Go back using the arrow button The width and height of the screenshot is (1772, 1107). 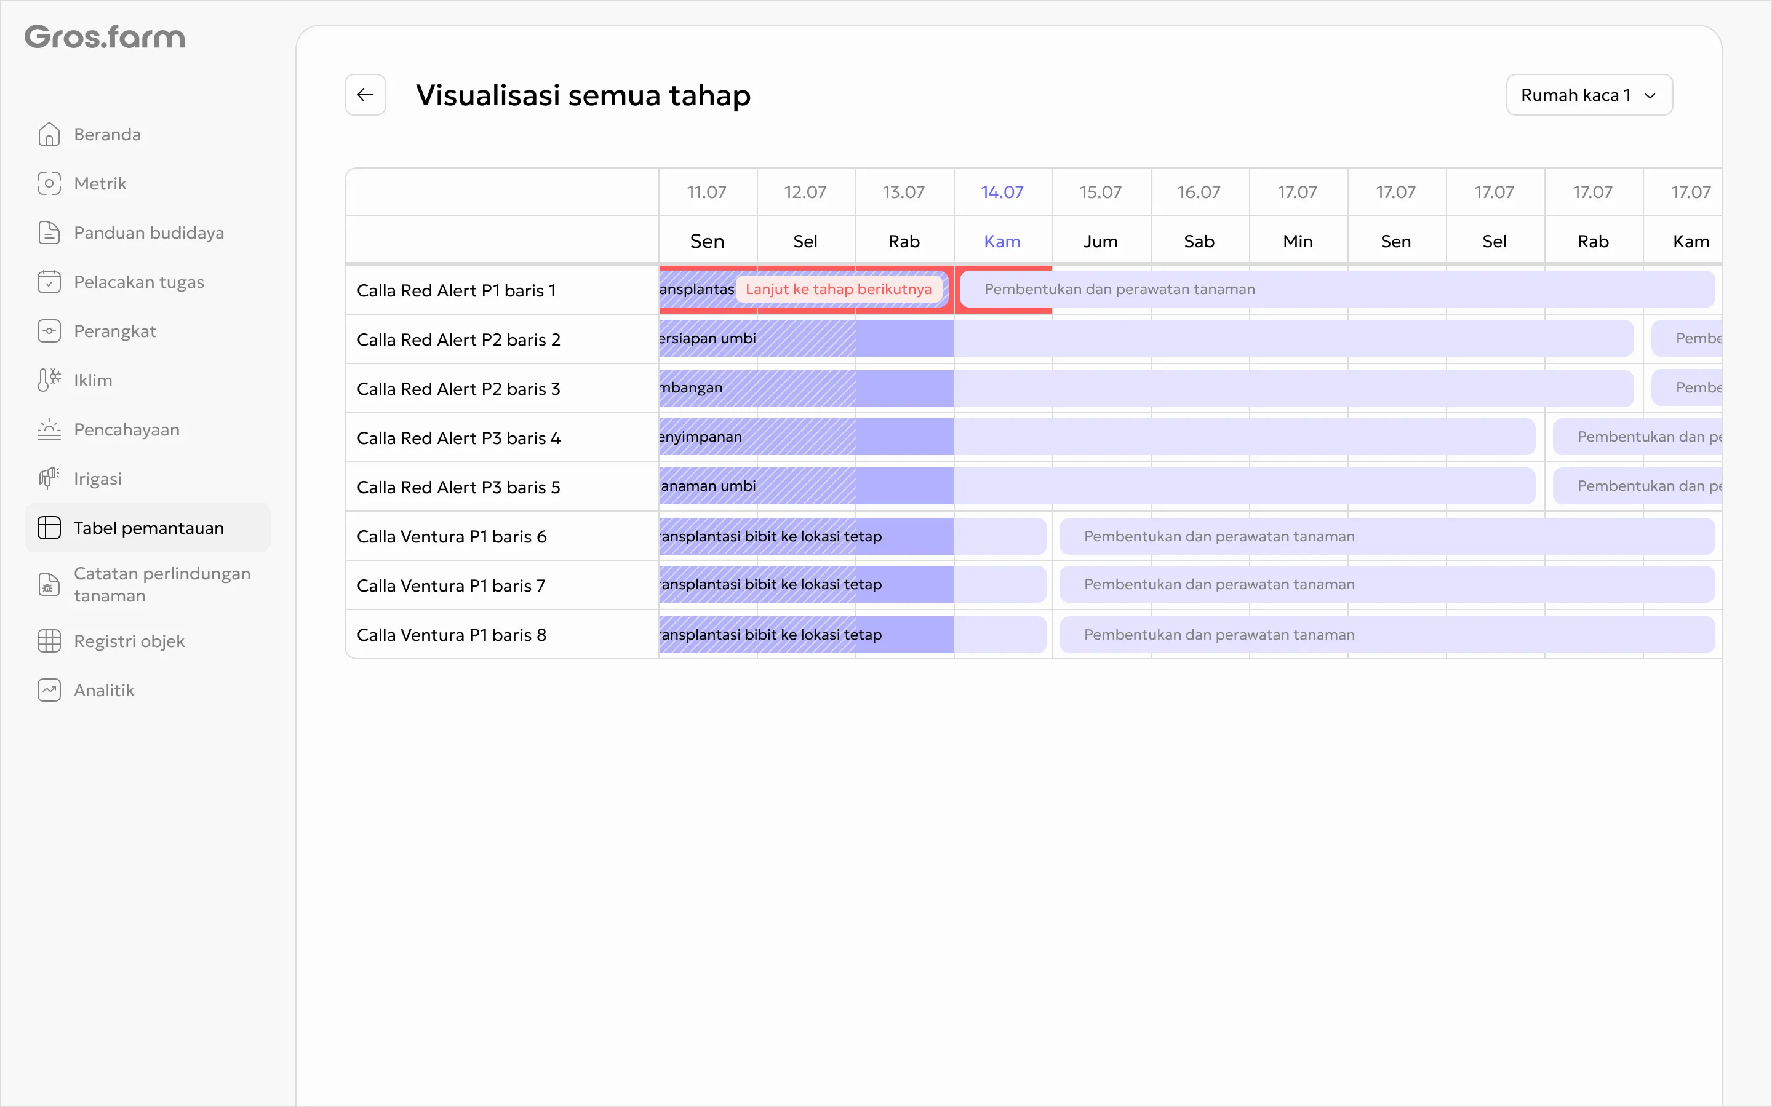pyautogui.click(x=365, y=95)
